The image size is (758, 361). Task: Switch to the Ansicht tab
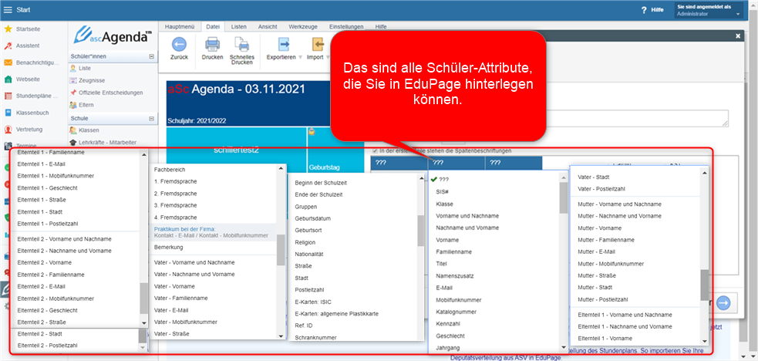click(x=268, y=26)
